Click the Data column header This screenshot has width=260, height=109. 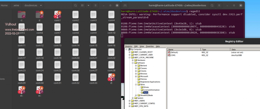coord(234,49)
